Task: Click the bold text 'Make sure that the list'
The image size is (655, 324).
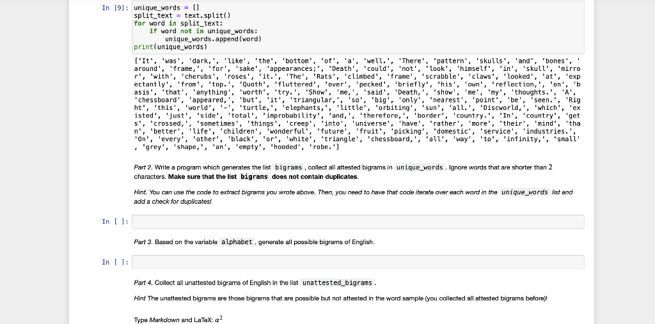Action: tap(203, 176)
